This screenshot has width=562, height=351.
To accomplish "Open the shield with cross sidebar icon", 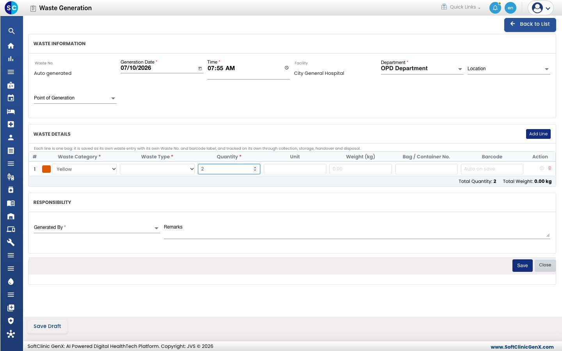I will coord(11,321).
